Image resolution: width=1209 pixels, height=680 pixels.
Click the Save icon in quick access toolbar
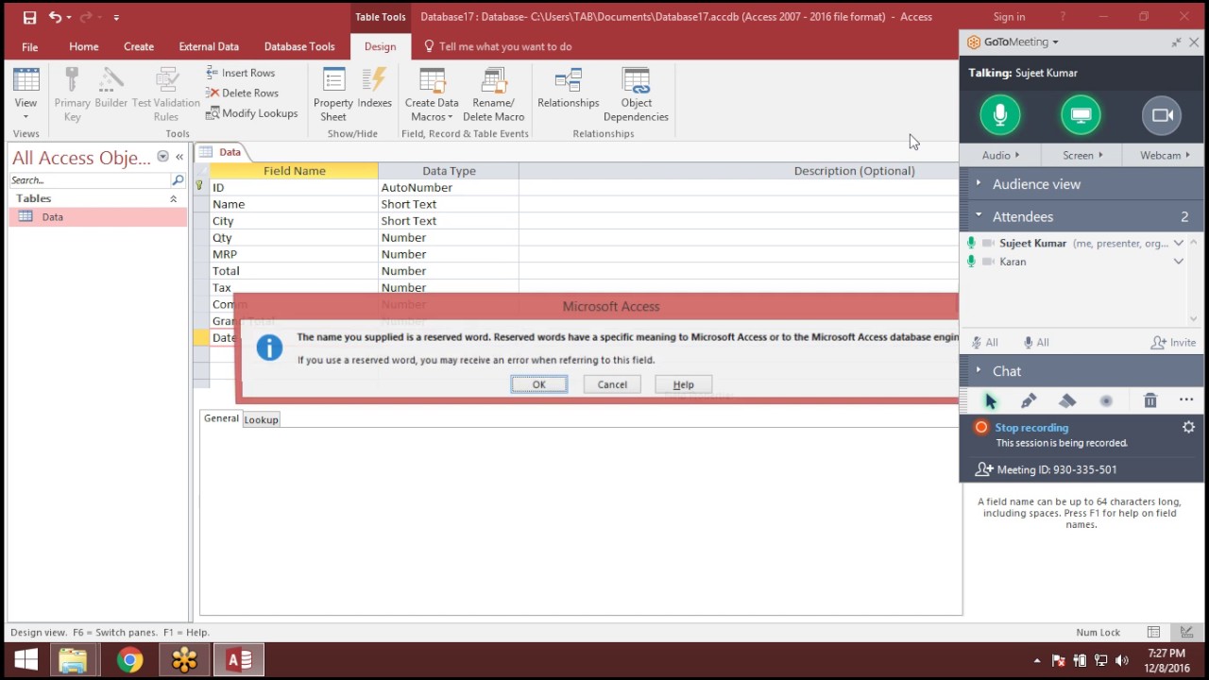coord(29,17)
